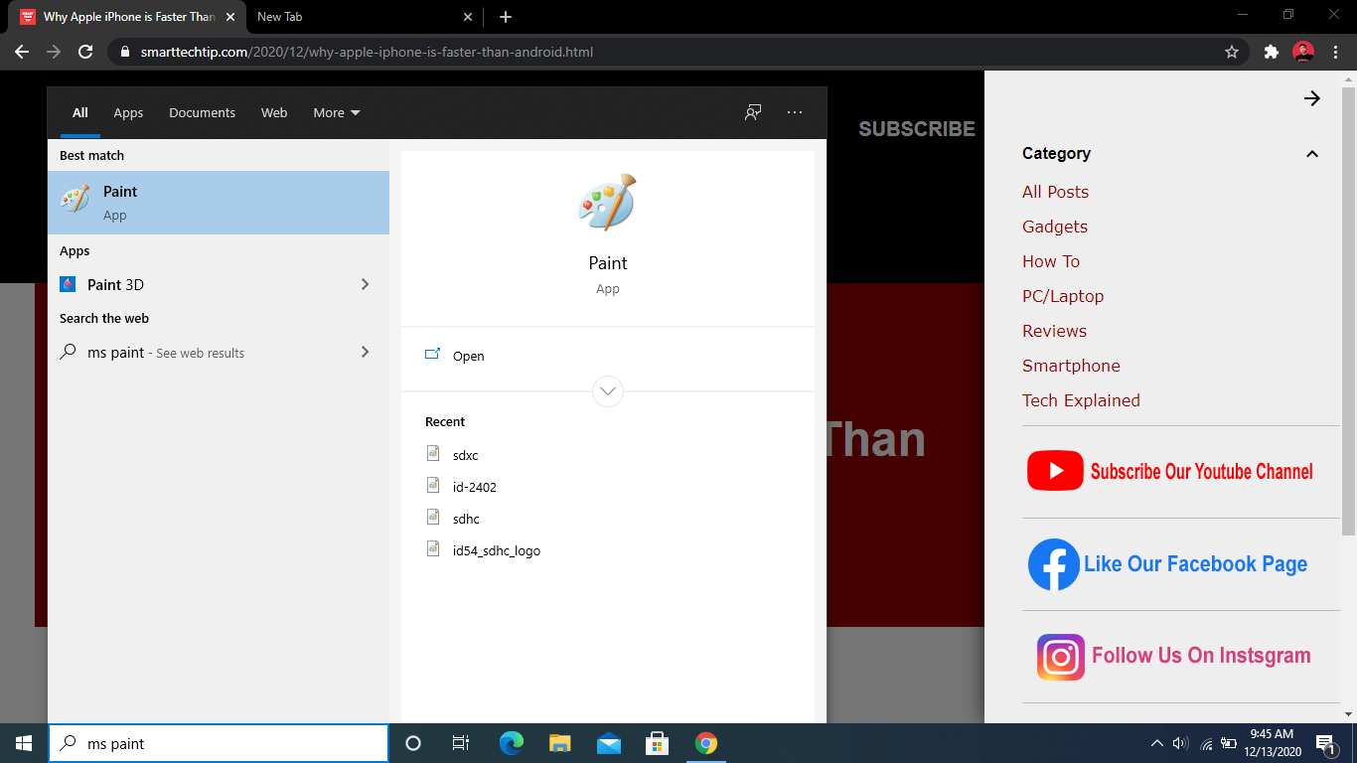1357x763 pixels.
Task: Switch to the All search tab
Action: coord(80,112)
